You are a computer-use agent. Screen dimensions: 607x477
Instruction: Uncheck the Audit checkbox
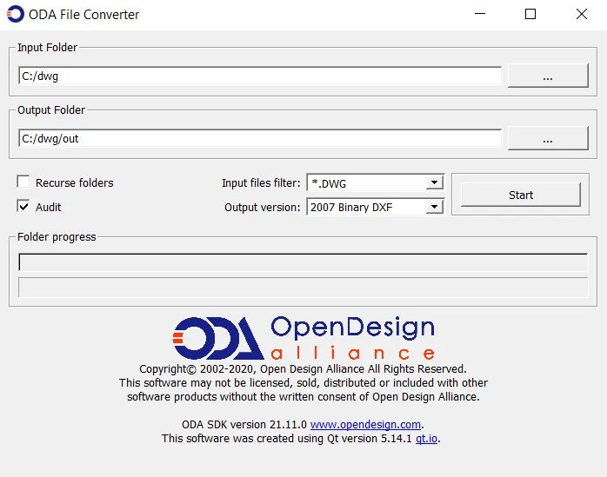tap(23, 206)
